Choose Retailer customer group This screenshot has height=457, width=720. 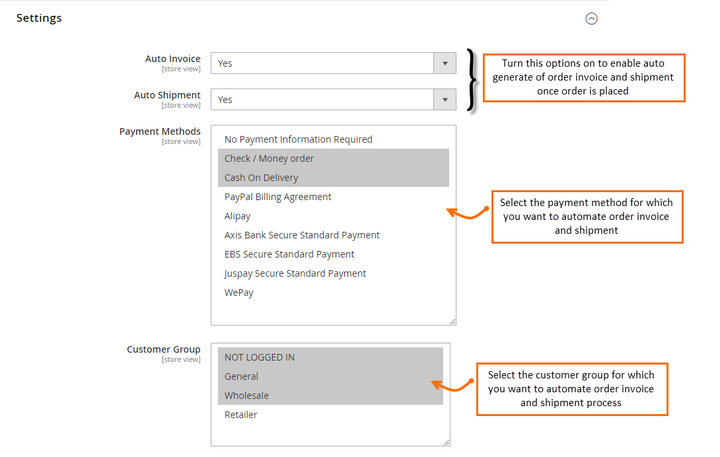(x=241, y=415)
